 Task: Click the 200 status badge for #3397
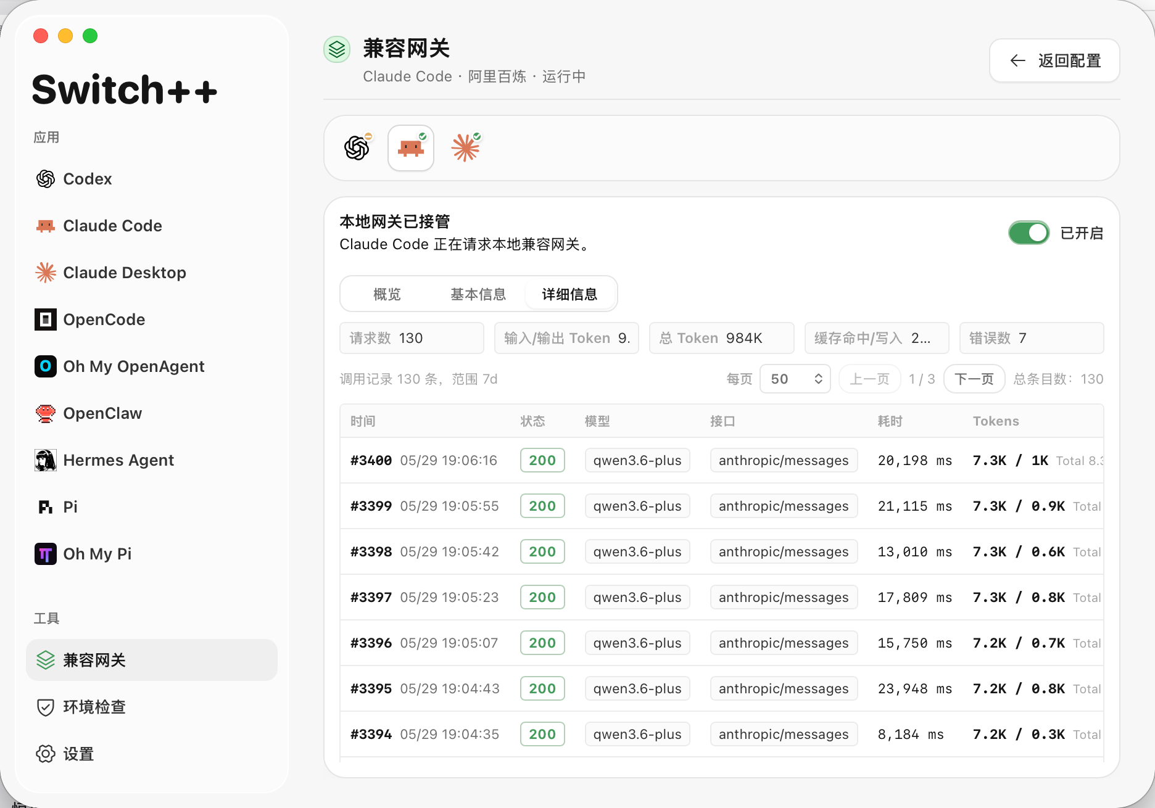(x=542, y=597)
